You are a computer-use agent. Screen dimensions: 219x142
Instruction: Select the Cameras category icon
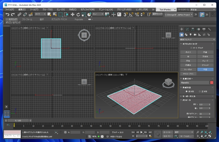195,35
